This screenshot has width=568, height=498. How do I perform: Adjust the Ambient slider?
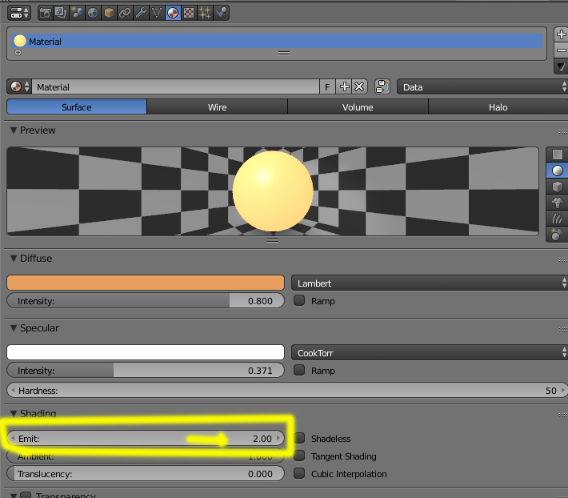146,456
